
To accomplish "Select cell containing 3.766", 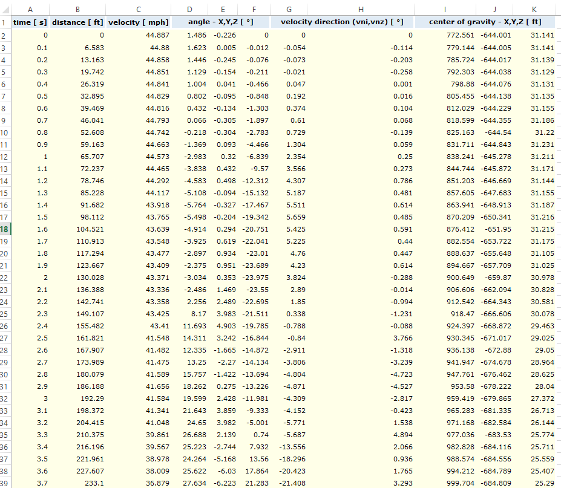I will (361, 338).
